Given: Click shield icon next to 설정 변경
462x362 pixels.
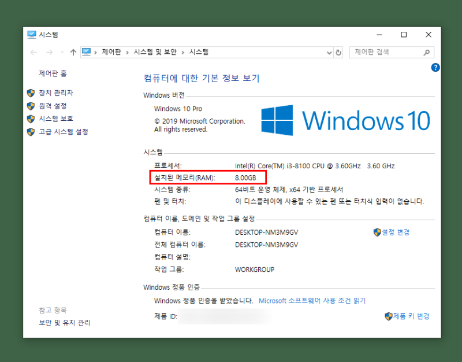Looking at the screenshot, I should pyautogui.click(x=377, y=232).
